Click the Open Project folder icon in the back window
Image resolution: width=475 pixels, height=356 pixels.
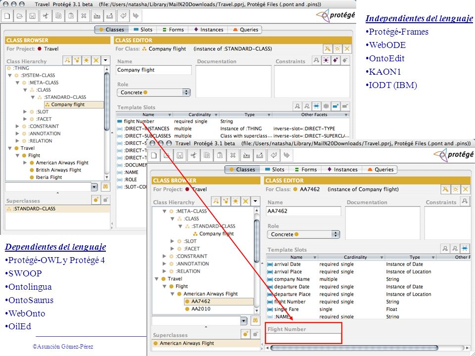pos(20,16)
